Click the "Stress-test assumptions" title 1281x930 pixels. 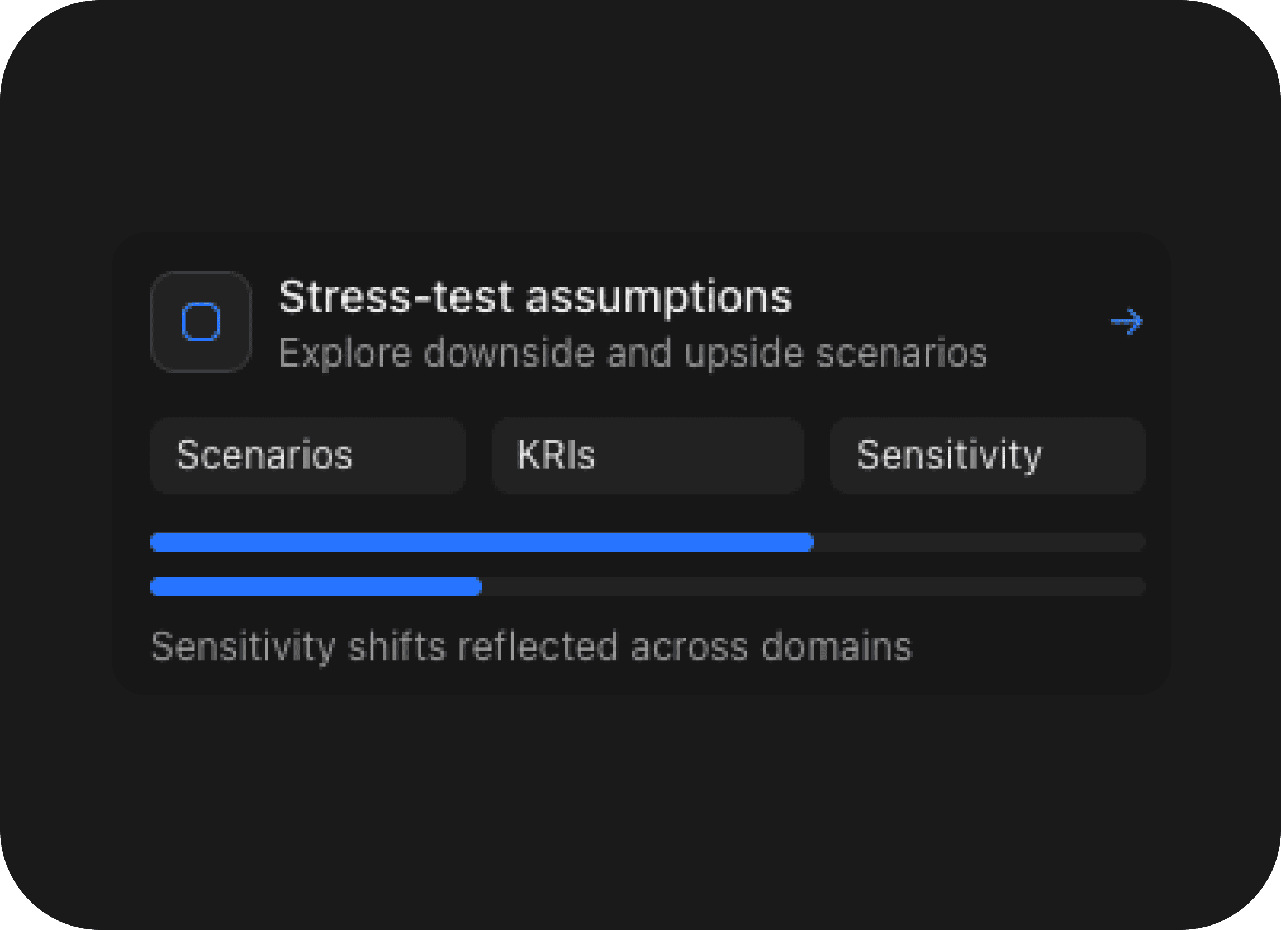(535, 297)
